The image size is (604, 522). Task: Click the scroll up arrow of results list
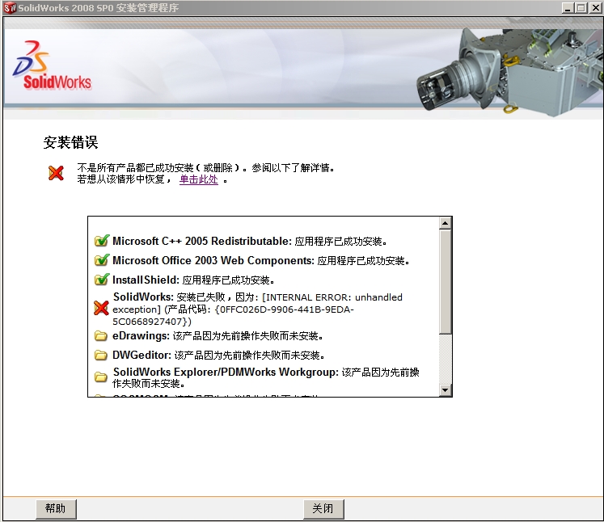coord(445,223)
